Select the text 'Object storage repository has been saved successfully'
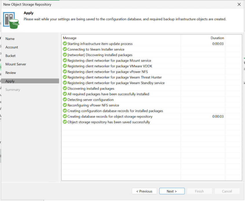 [109, 122]
